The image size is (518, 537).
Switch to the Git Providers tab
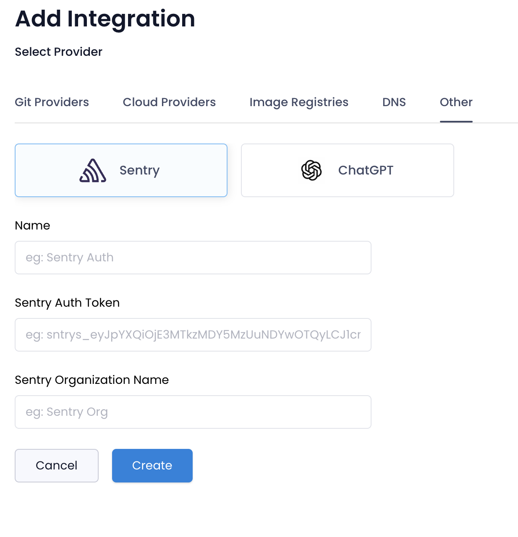click(52, 102)
